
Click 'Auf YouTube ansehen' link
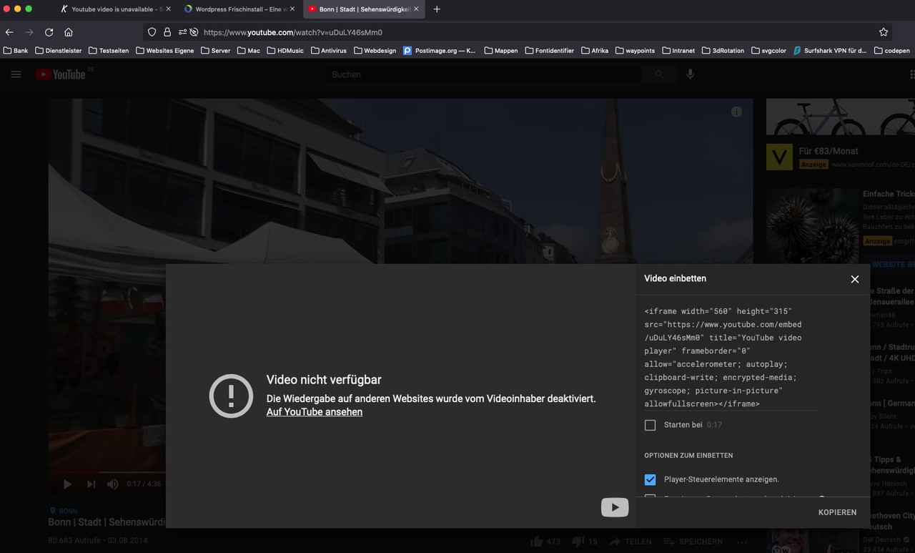point(315,412)
